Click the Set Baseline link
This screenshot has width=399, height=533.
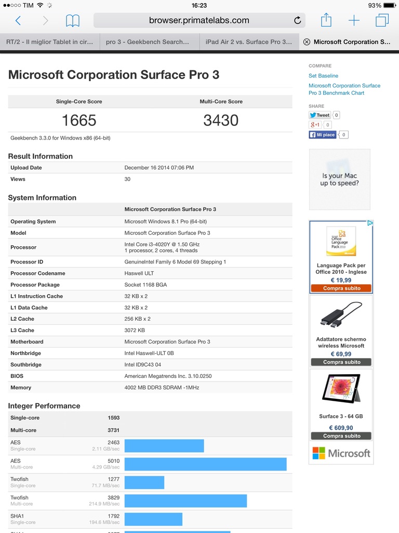[x=323, y=76]
